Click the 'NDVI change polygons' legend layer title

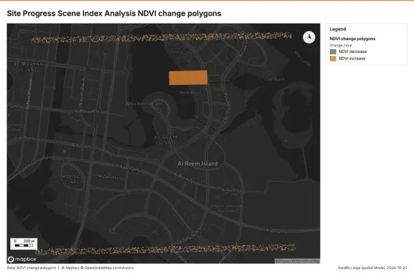click(352, 39)
